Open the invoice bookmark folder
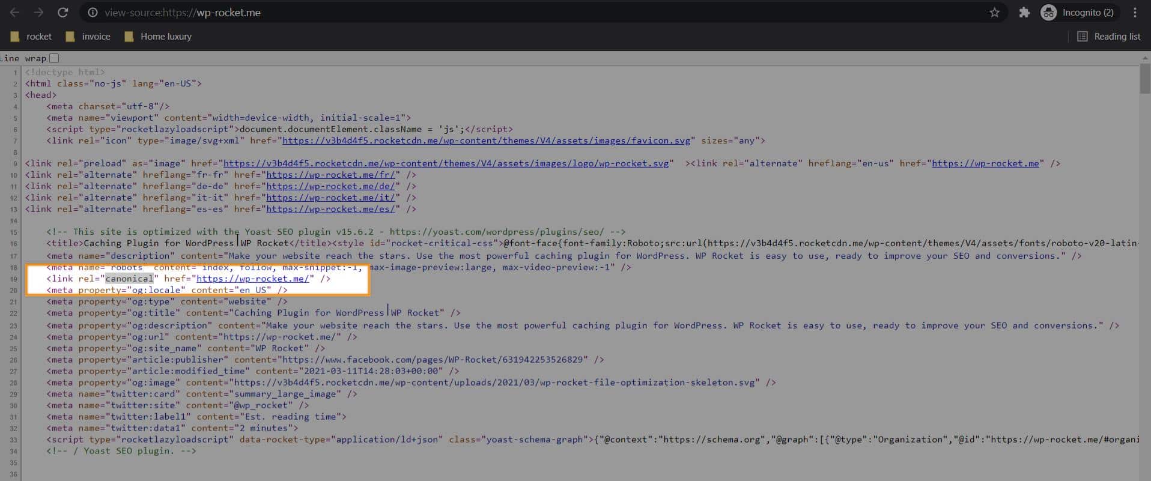Screen dimensions: 1151x481 (x=88, y=37)
